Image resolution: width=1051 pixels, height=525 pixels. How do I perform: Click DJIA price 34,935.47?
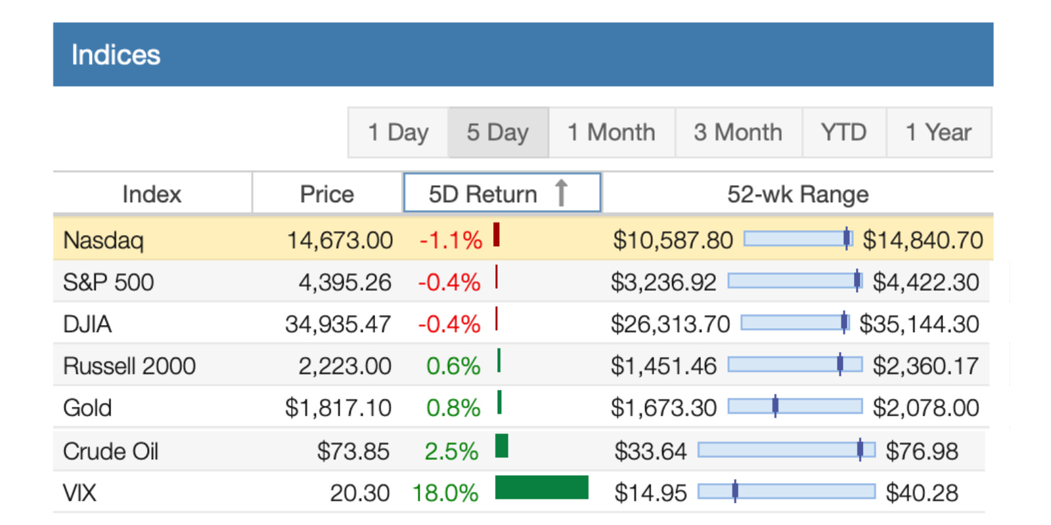click(x=338, y=324)
